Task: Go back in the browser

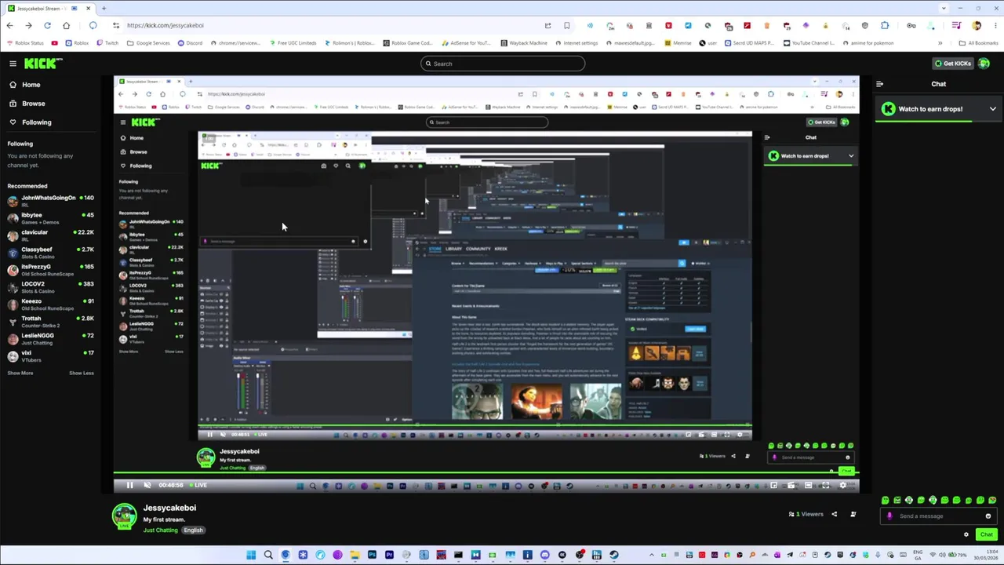Action: point(9,25)
